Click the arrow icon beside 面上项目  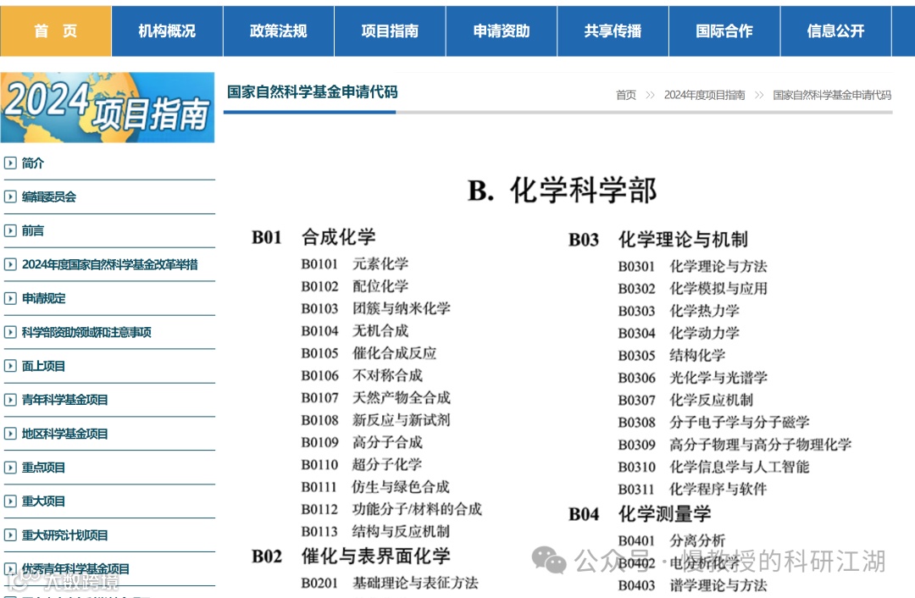(10, 366)
